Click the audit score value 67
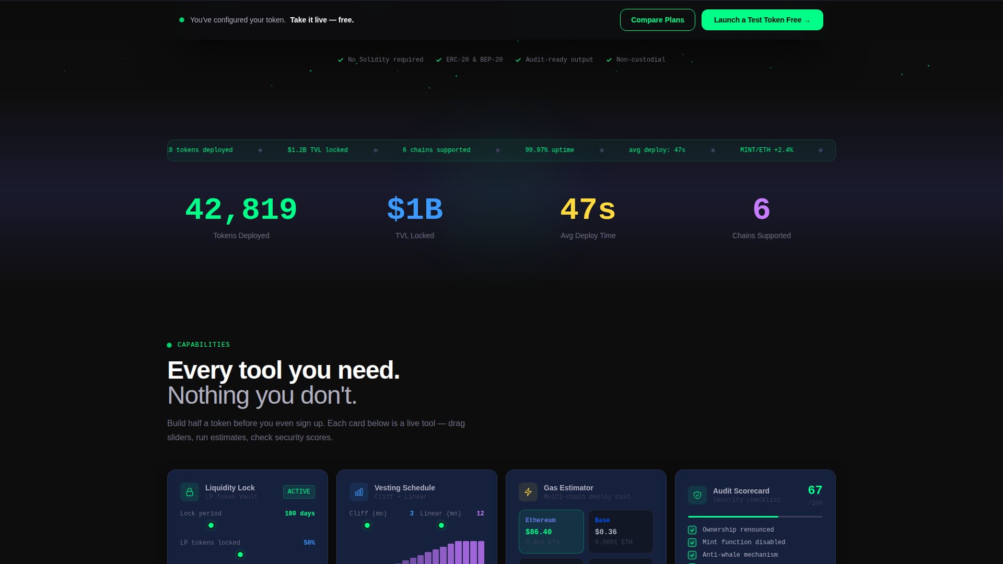Screen dimensions: 1003x564 (815, 490)
